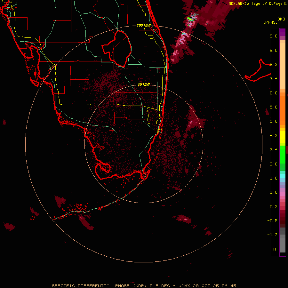Click the 1.0 value on the color scale
Image resolution: width=288 pixels, height=288 pixels.
tap(274, 192)
